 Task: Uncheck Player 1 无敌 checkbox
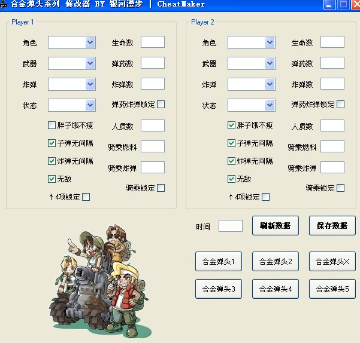52,179
